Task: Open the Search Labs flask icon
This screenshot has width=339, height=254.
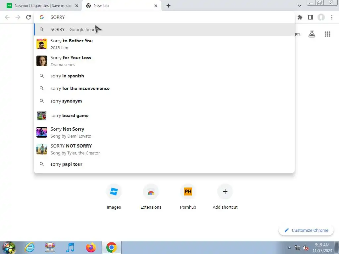Action: tap(312, 34)
